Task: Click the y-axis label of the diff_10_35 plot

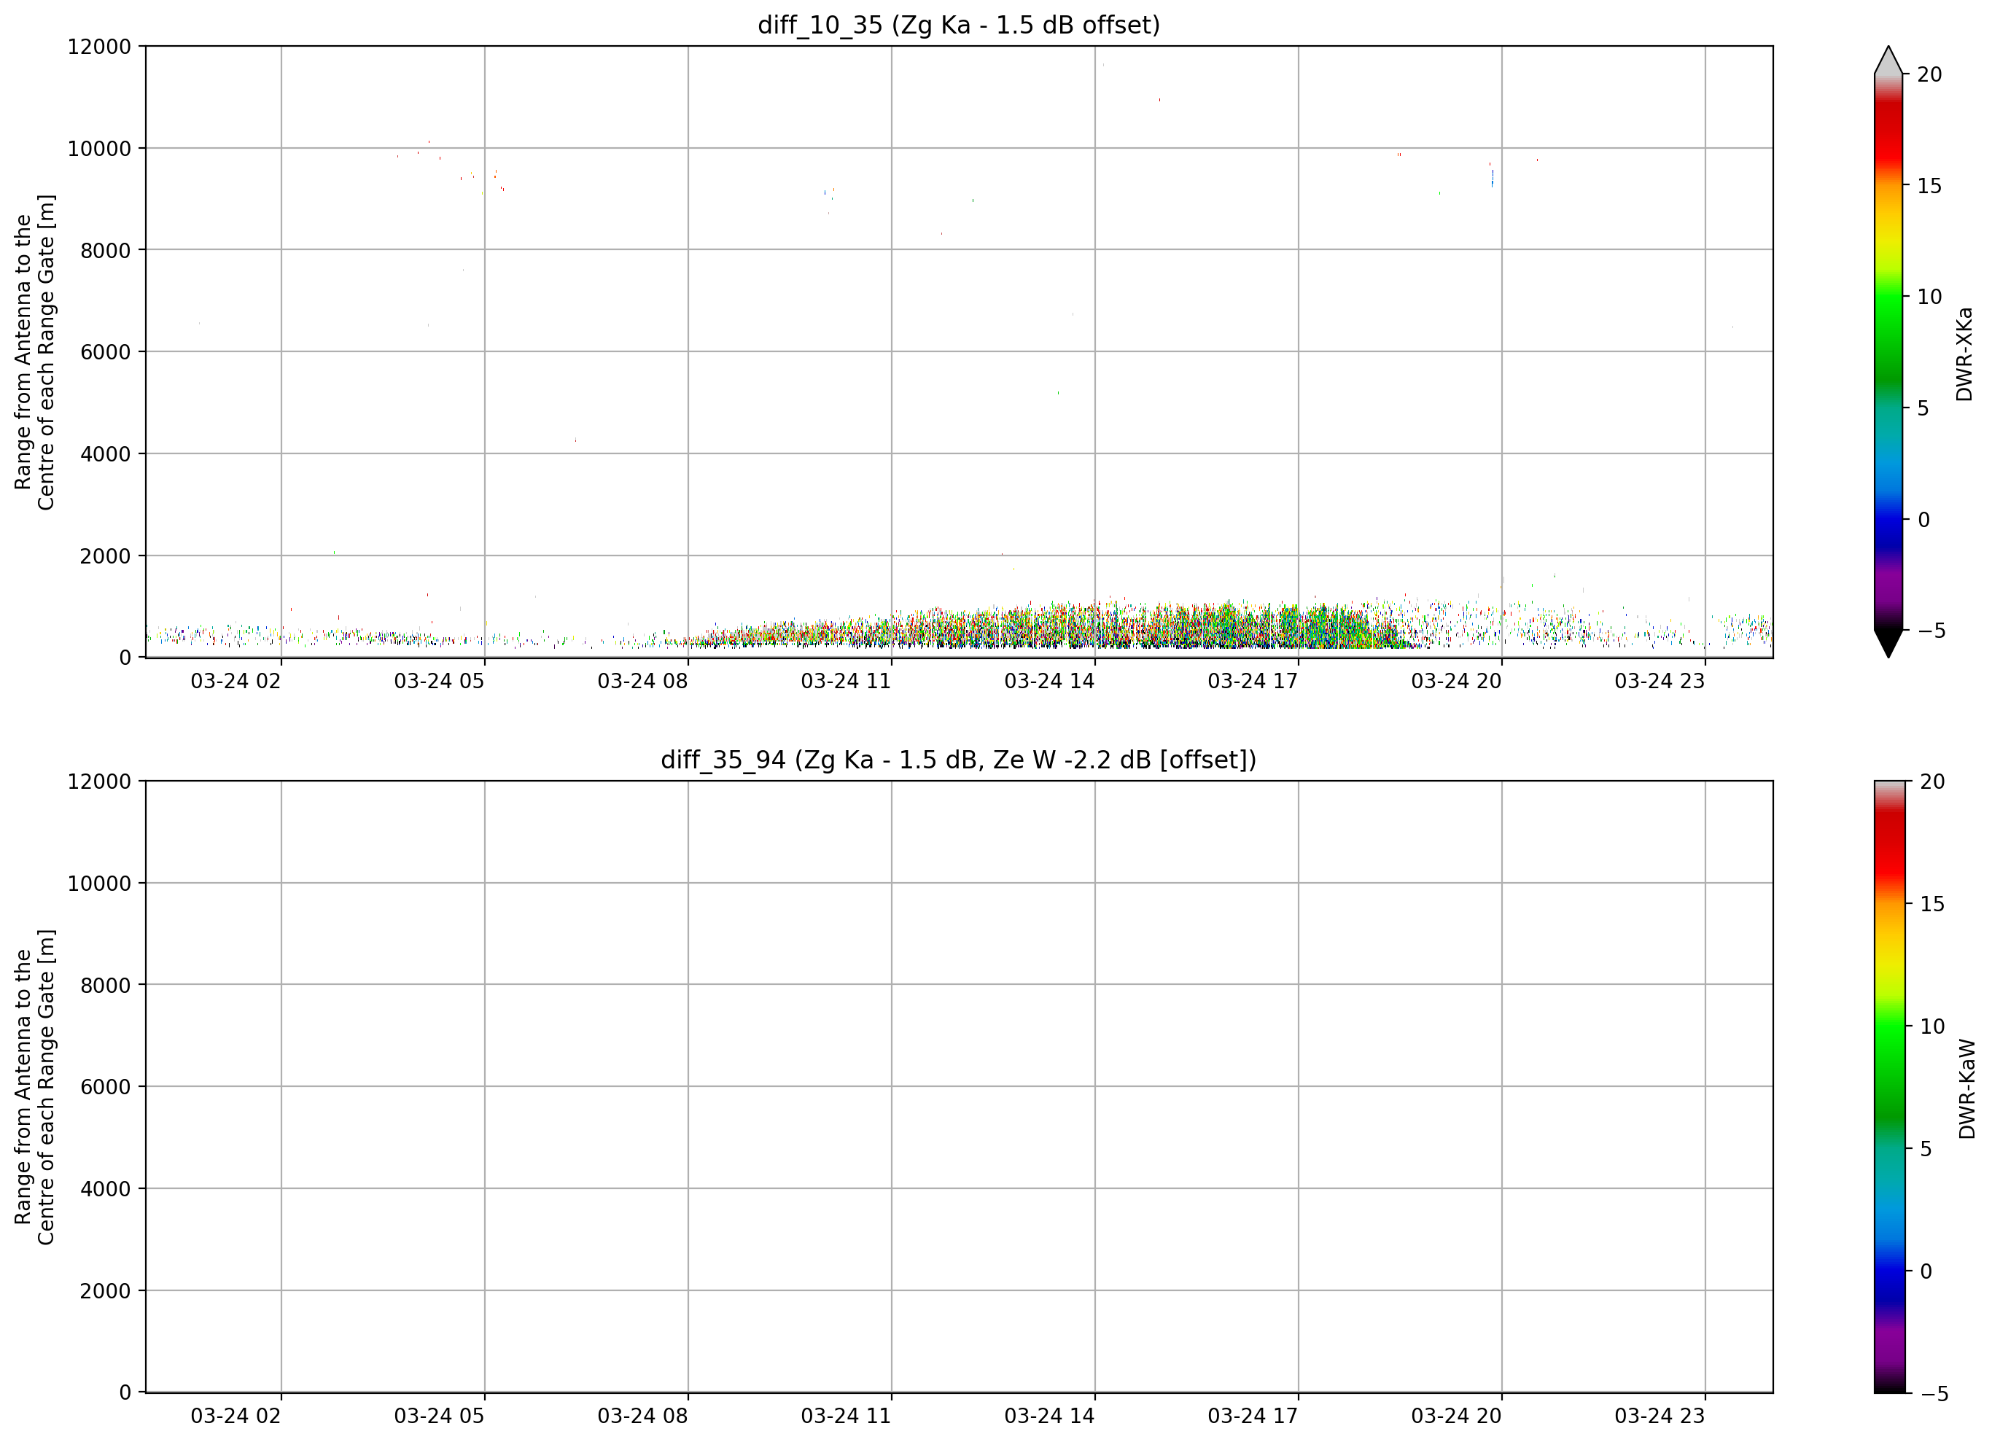Action: [x=34, y=352]
